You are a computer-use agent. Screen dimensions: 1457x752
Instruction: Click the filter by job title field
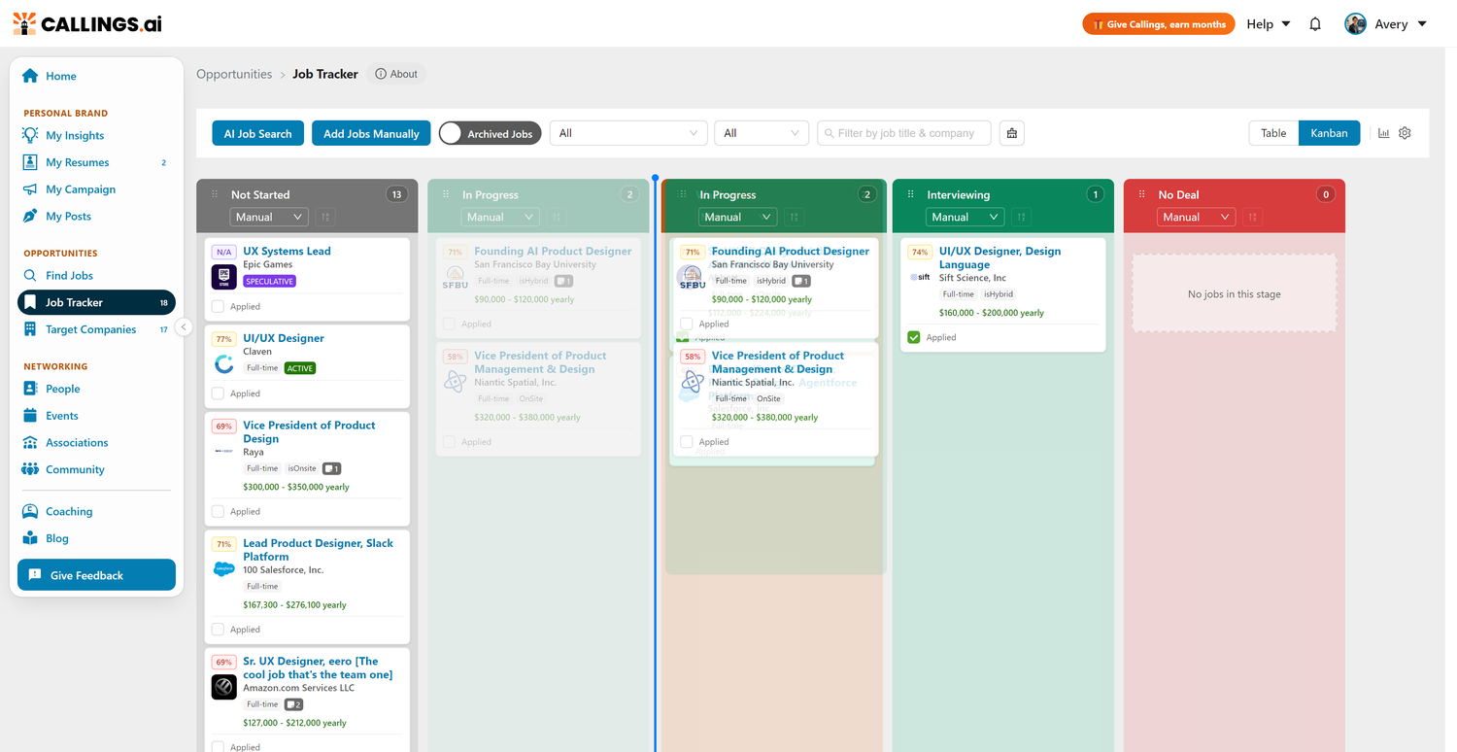(x=903, y=133)
